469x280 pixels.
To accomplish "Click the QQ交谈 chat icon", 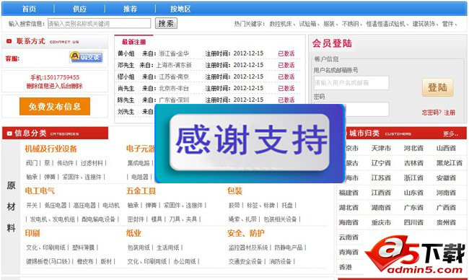I will tap(86, 57).
